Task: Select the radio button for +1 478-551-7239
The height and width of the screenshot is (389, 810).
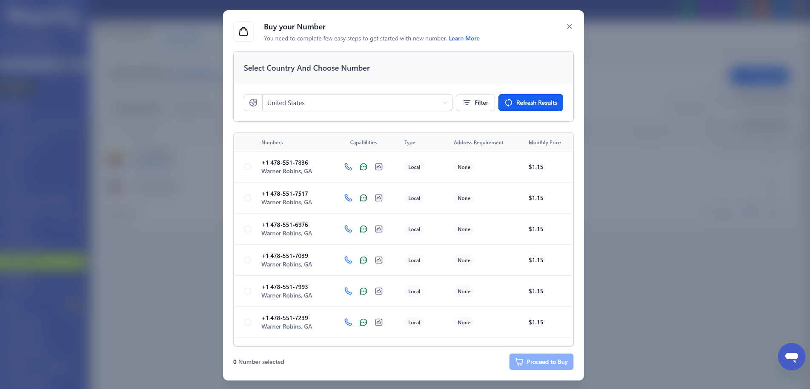Action: [x=248, y=322]
